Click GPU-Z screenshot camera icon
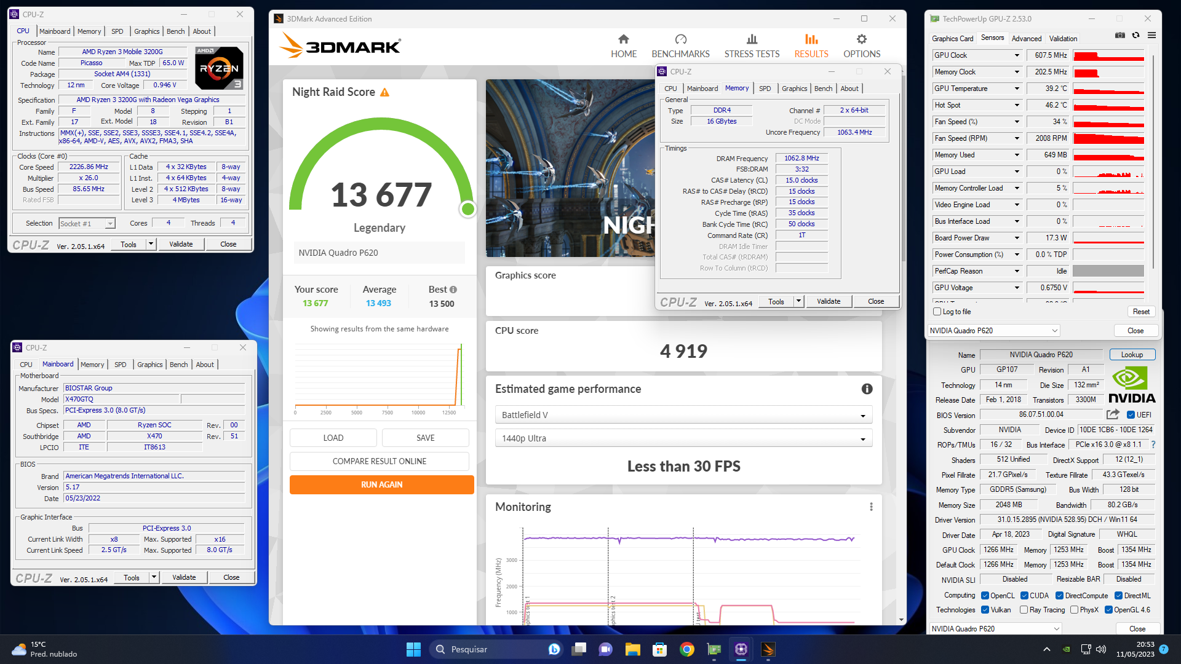Screen dimensions: 1181x664 (1120, 36)
